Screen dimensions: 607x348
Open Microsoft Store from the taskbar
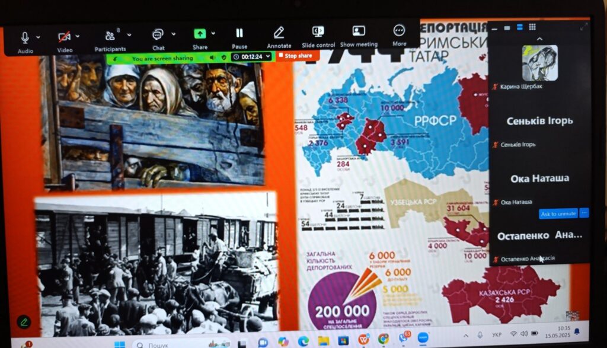click(x=343, y=340)
